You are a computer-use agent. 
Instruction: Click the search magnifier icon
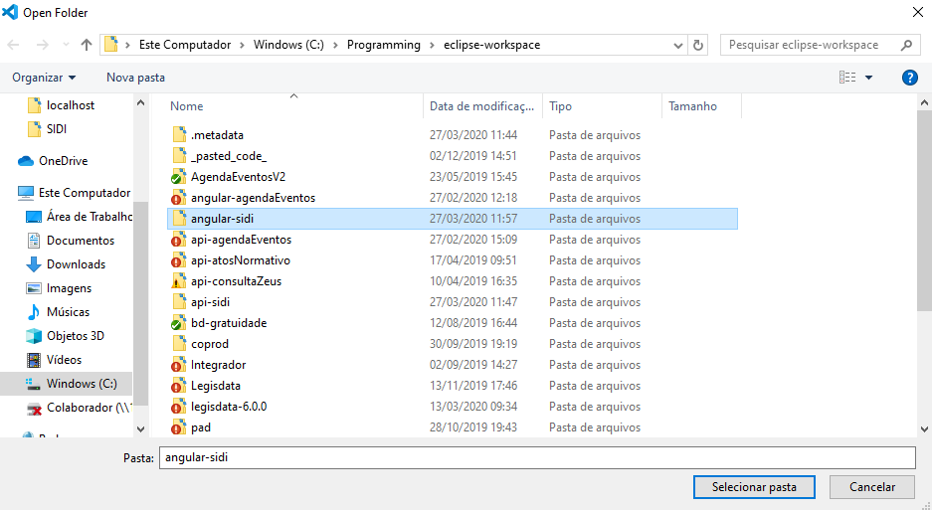click(906, 45)
